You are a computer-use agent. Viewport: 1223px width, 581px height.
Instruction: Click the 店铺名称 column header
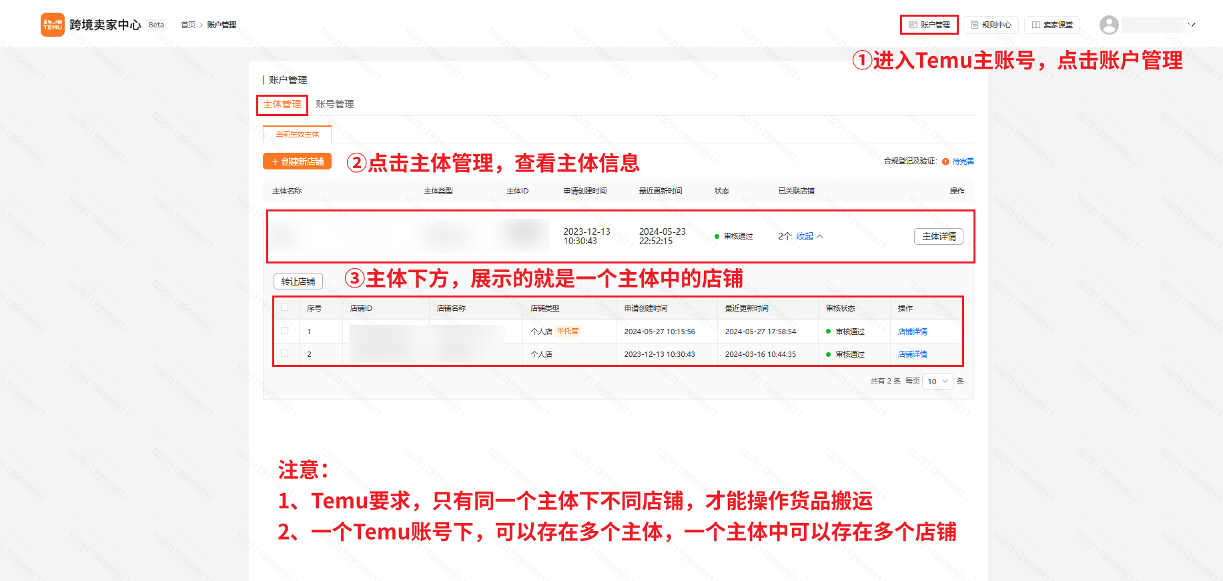point(451,308)
